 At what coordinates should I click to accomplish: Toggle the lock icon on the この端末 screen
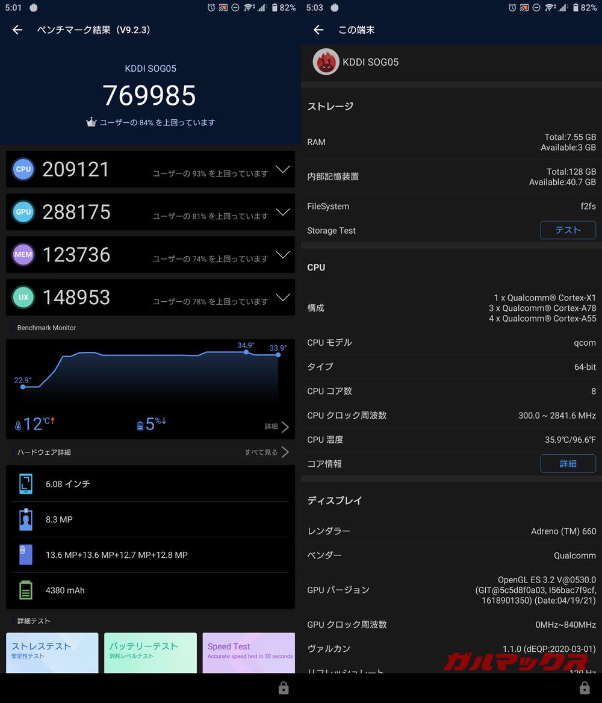584,687
